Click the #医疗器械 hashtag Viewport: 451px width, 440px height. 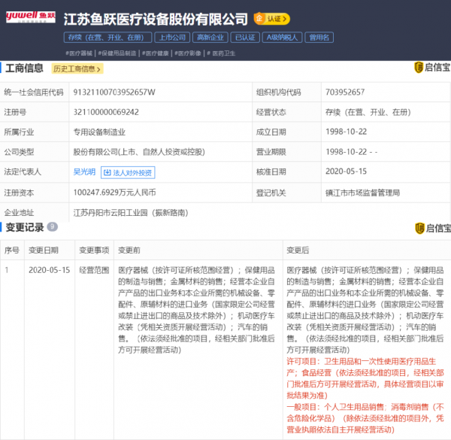pyautogui.click(x=79, y=53)
